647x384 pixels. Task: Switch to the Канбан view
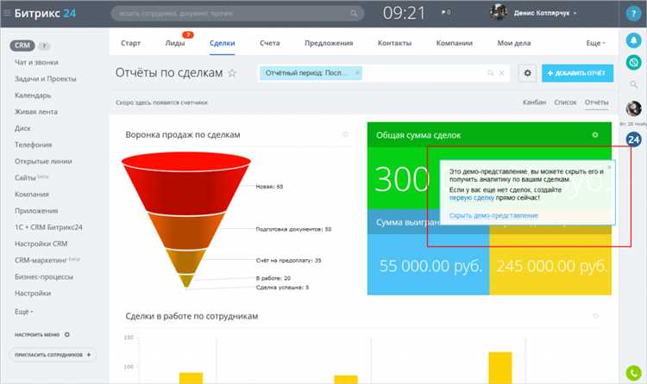click(534, 102)
